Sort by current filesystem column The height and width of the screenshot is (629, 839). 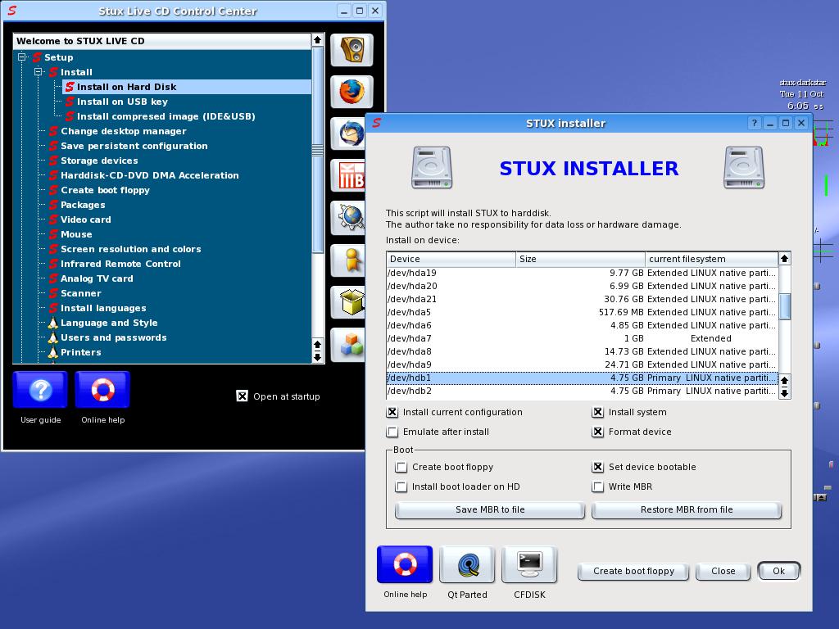pos(712,259)
